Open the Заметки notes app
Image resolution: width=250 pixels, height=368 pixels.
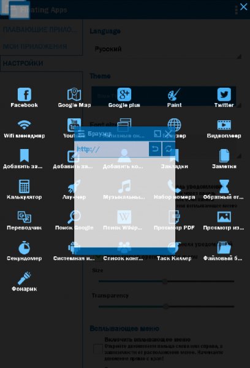[x=224, y=159]
